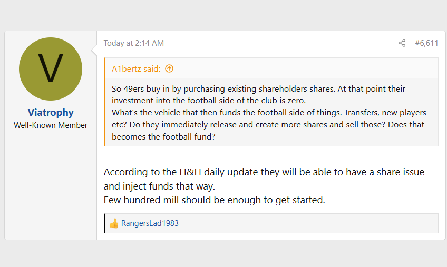
Task: Open Viatrophy's user profile link
Action: coord(51,113)
